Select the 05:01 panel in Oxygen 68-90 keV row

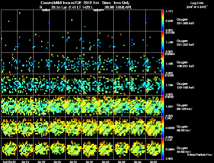154,127
